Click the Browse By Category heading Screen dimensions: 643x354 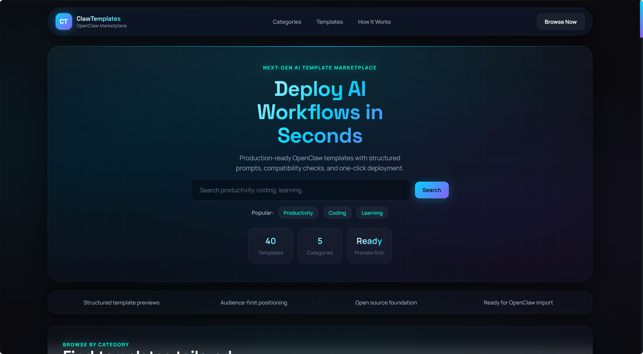tap(96, 345)
